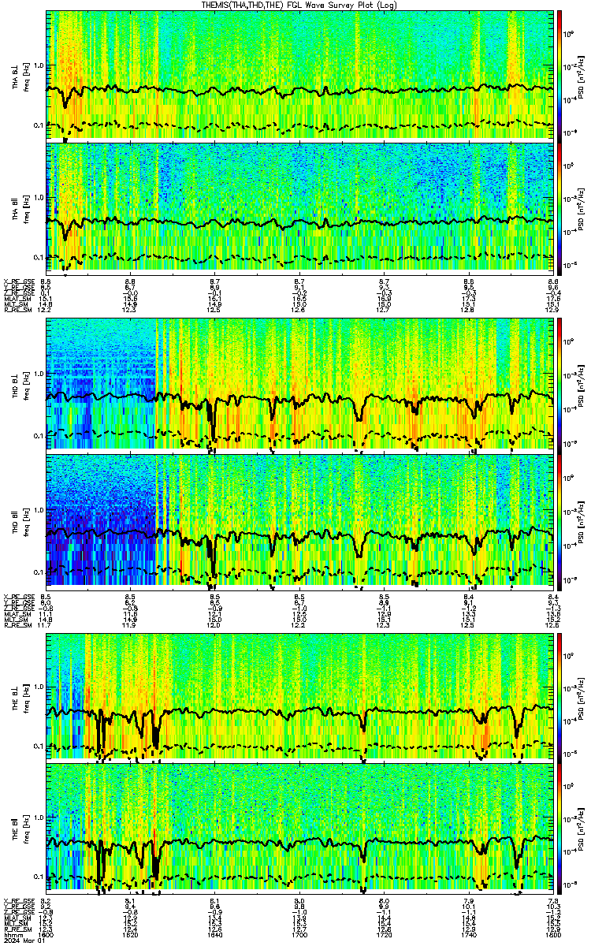Click the 1720 time tick label
591x946 pixels.
[x=384, y=933]
